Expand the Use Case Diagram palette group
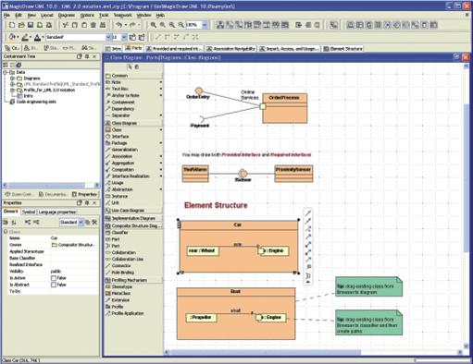Screen dimensions: 473x364 click(x=133, y=211)
